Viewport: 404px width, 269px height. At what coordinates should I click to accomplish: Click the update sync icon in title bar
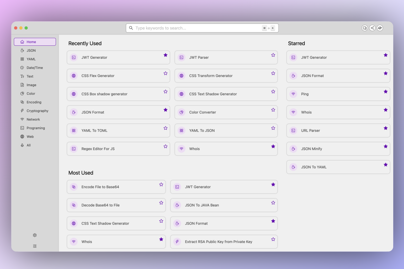(x=380, y=28)
